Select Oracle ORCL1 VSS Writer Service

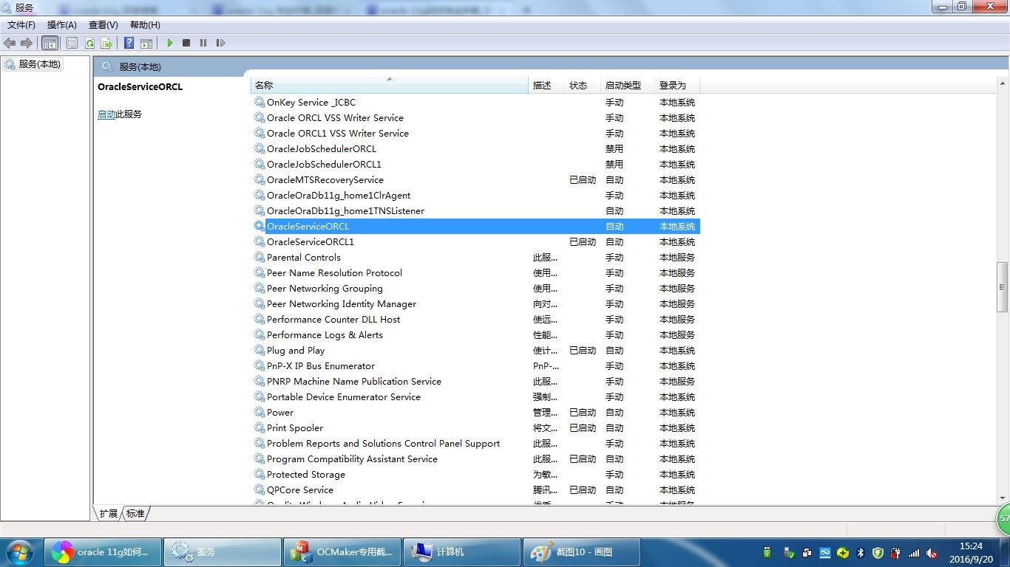click(475, 134)
